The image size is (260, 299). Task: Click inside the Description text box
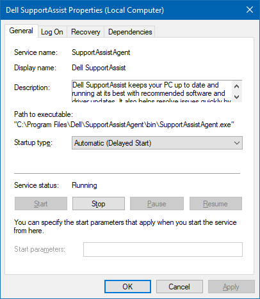click(152, 91)
